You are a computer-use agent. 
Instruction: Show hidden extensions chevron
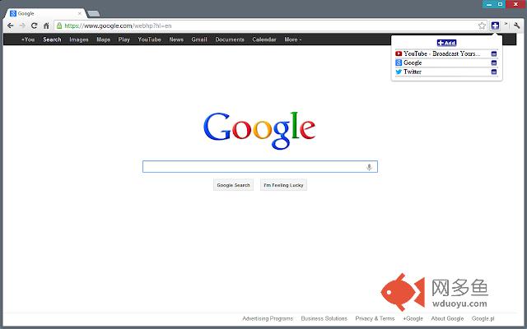506,25
